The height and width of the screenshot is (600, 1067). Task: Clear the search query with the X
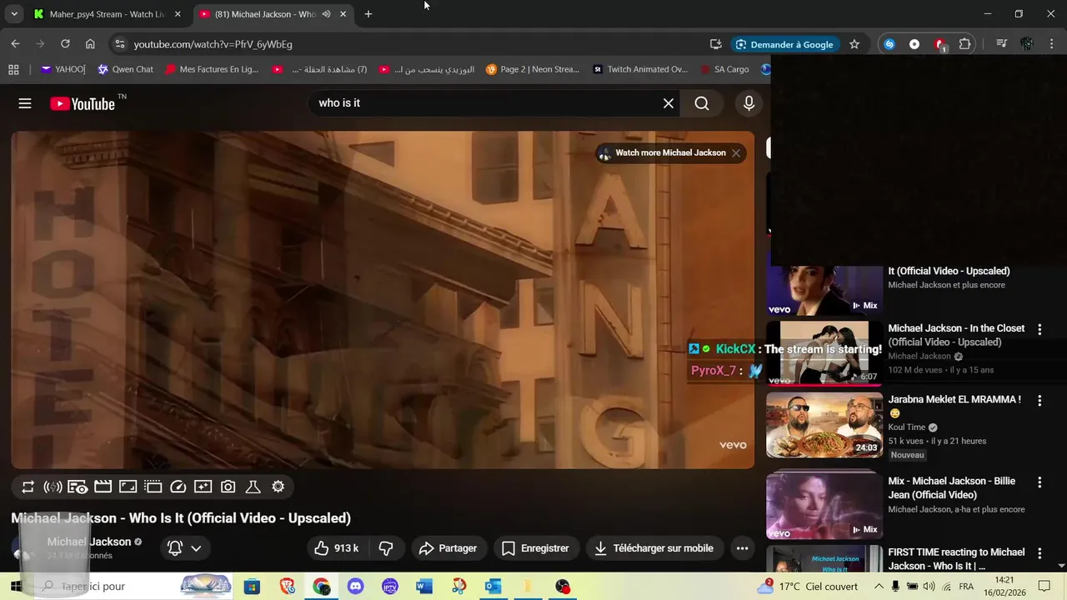coord(669,103)
